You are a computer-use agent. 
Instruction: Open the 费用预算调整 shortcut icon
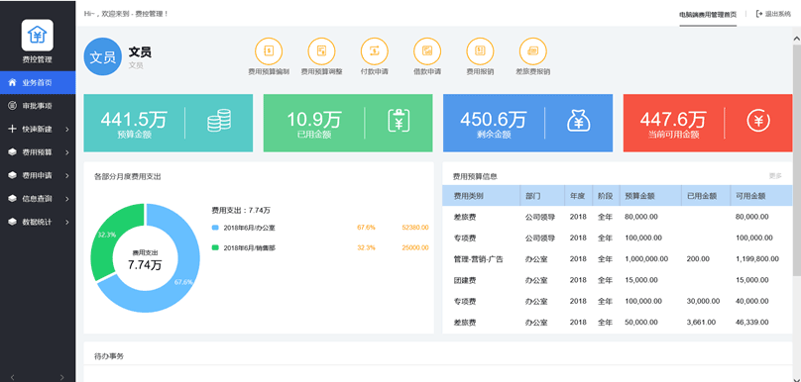point(321,51)
